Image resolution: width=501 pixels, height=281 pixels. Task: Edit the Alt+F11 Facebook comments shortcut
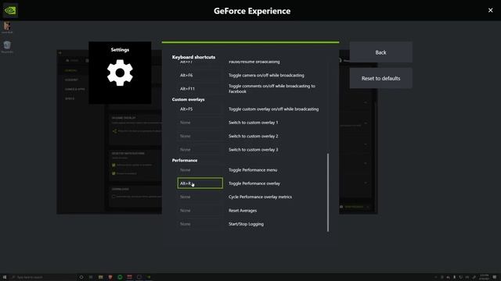[200, 88]
